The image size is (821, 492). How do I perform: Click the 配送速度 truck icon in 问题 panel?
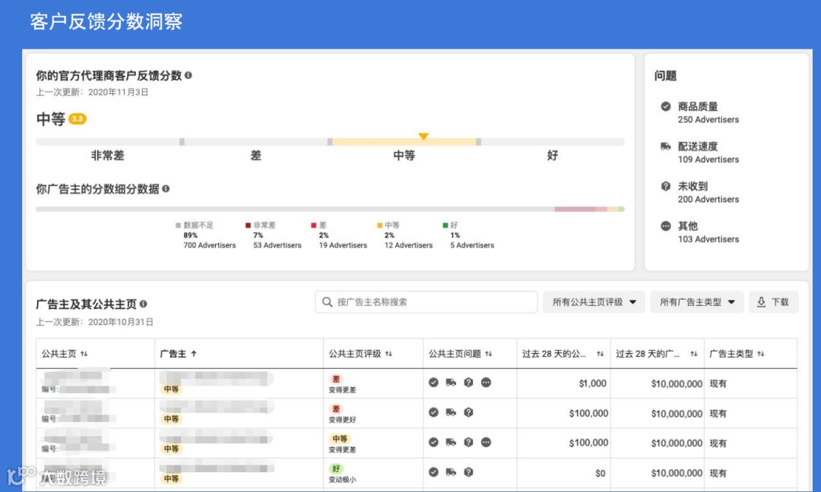(665, 147)
